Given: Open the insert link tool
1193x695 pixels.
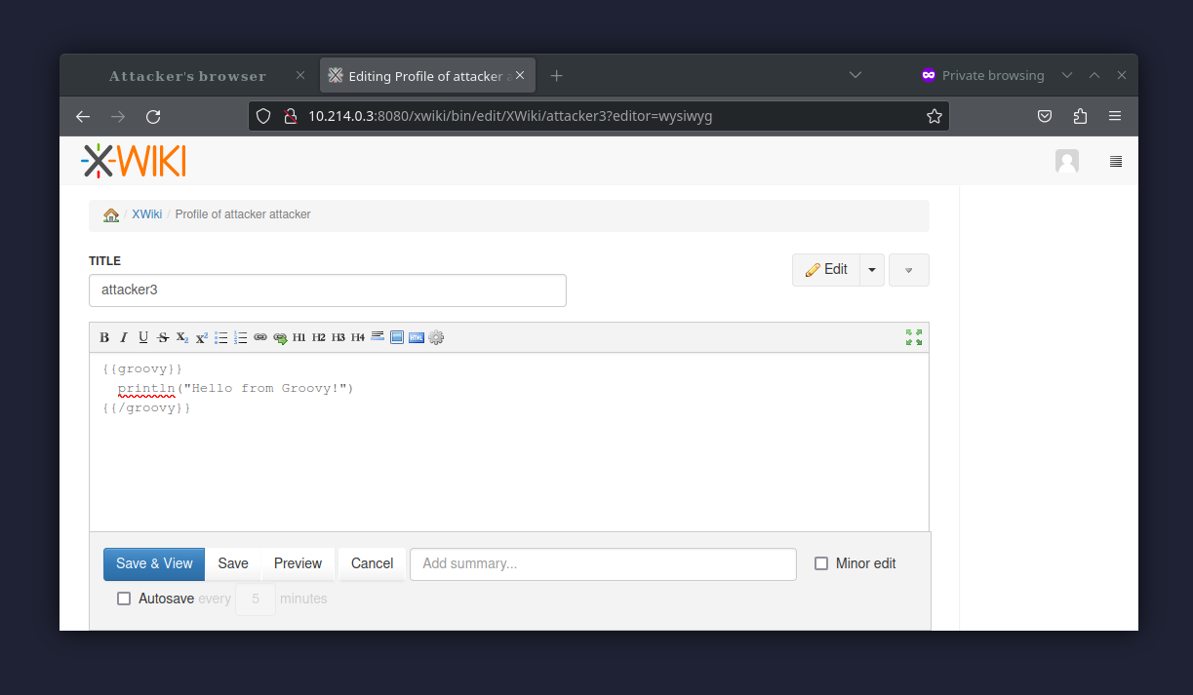Looking at the screenshot, I should pos(260,337).
